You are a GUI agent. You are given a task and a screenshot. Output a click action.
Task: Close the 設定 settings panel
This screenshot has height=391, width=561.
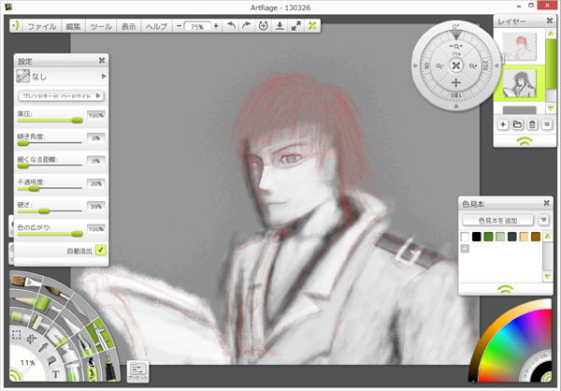point(101,61)
